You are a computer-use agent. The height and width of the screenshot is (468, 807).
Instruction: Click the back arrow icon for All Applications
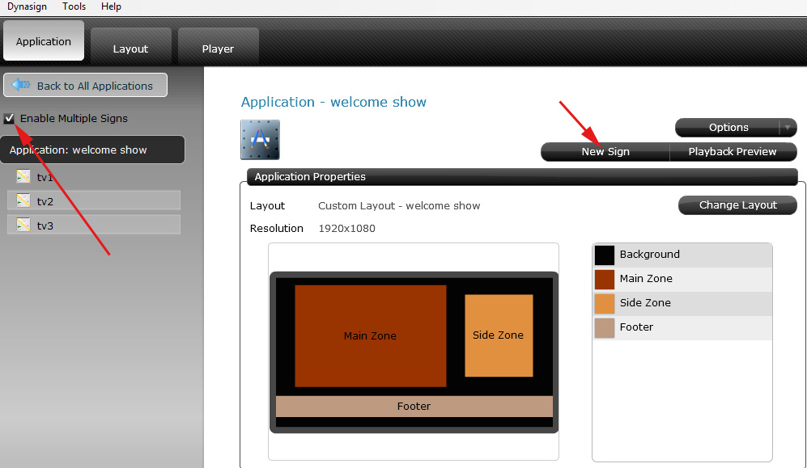(x=21, y=86)
